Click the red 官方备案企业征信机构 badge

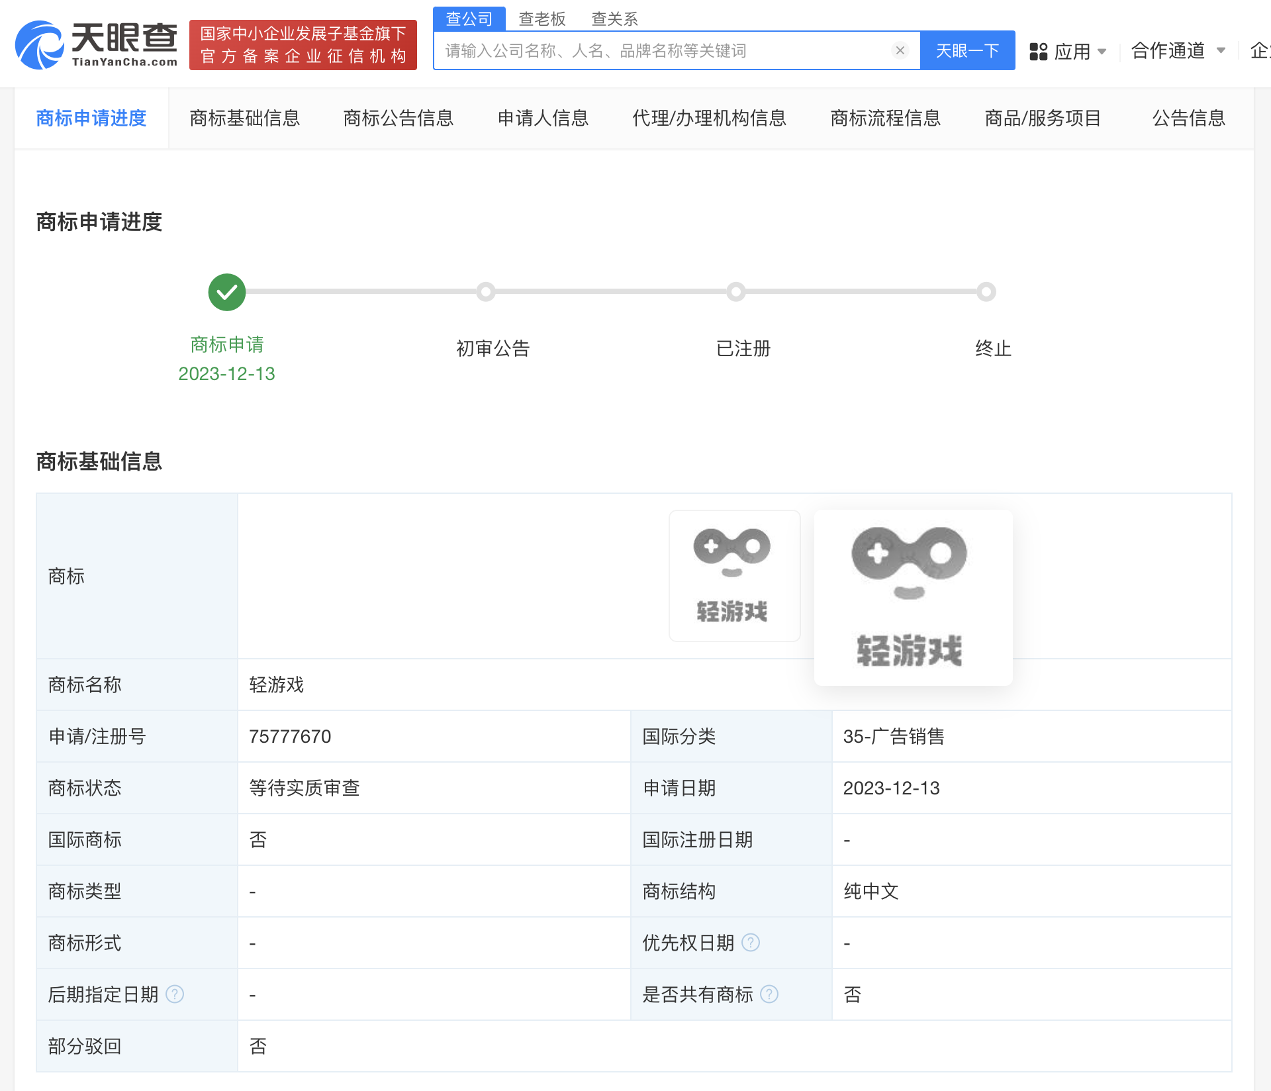[x=303, y=45]
